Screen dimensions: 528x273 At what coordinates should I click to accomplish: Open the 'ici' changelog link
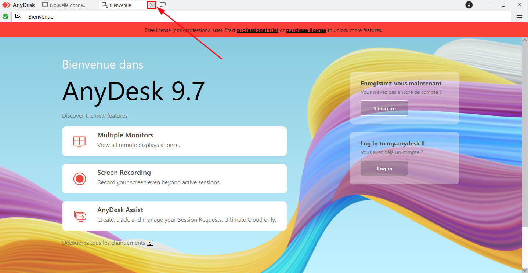coord(150,243)
